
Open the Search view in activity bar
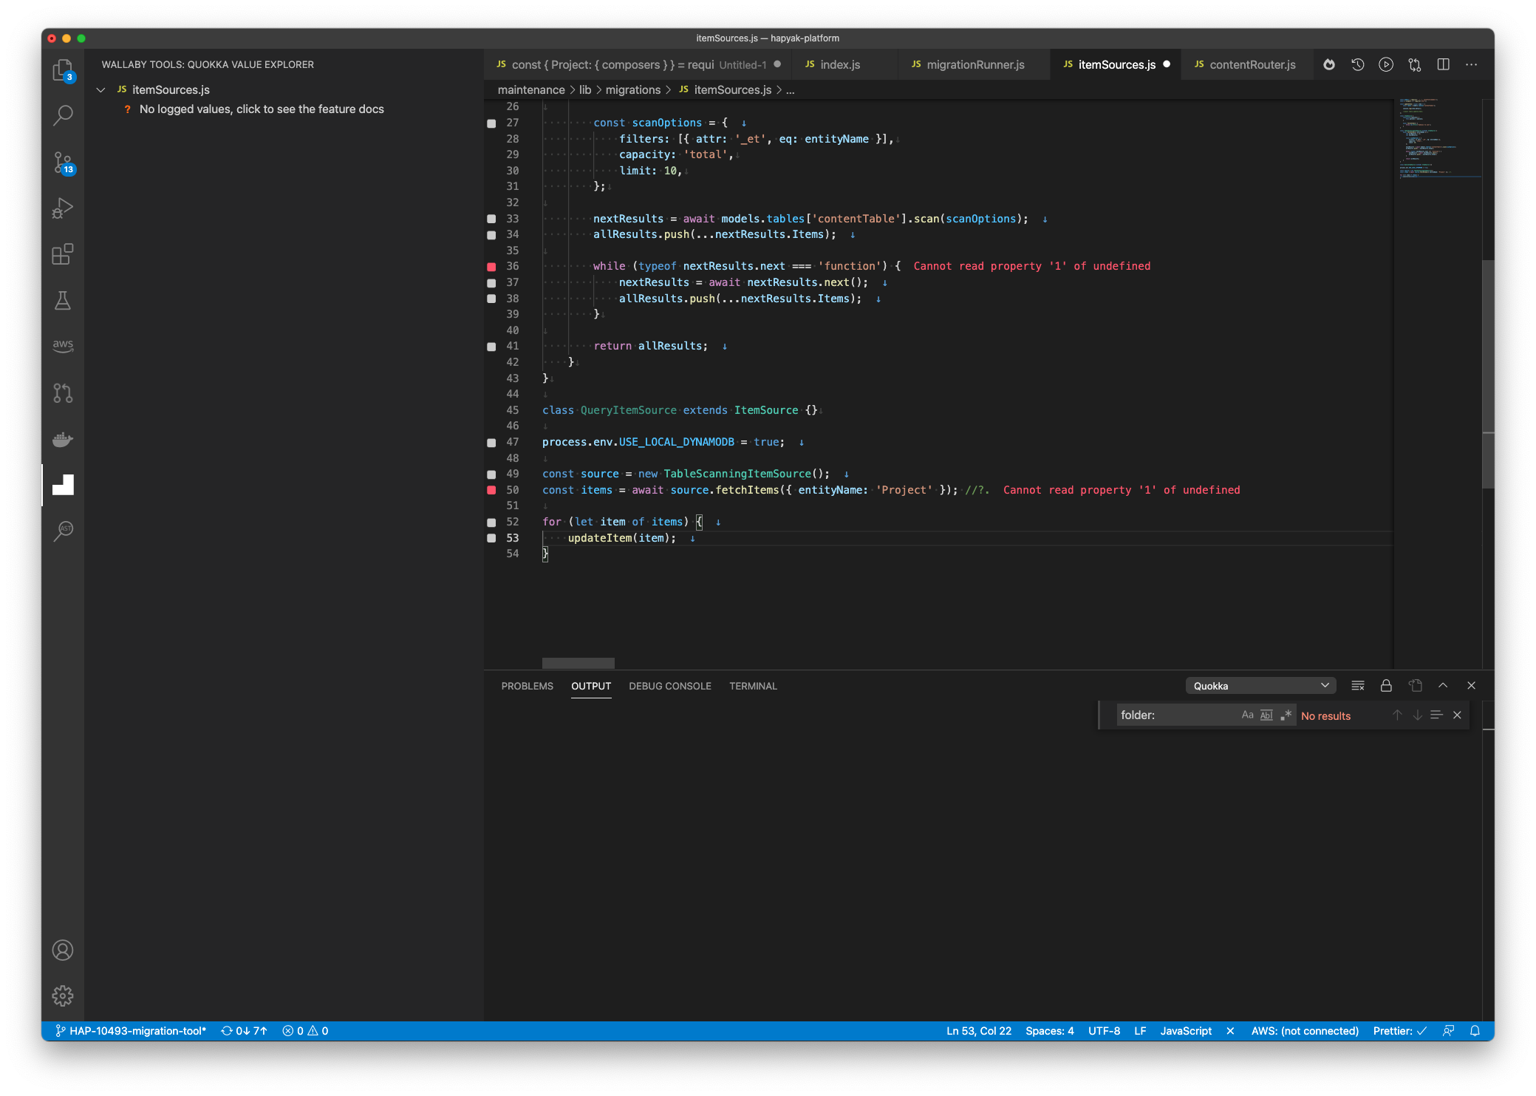coord(63,115)
